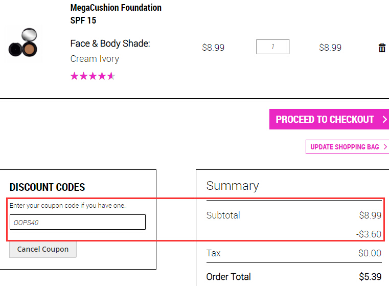Click the coupon code instruction text

(67, 206)
